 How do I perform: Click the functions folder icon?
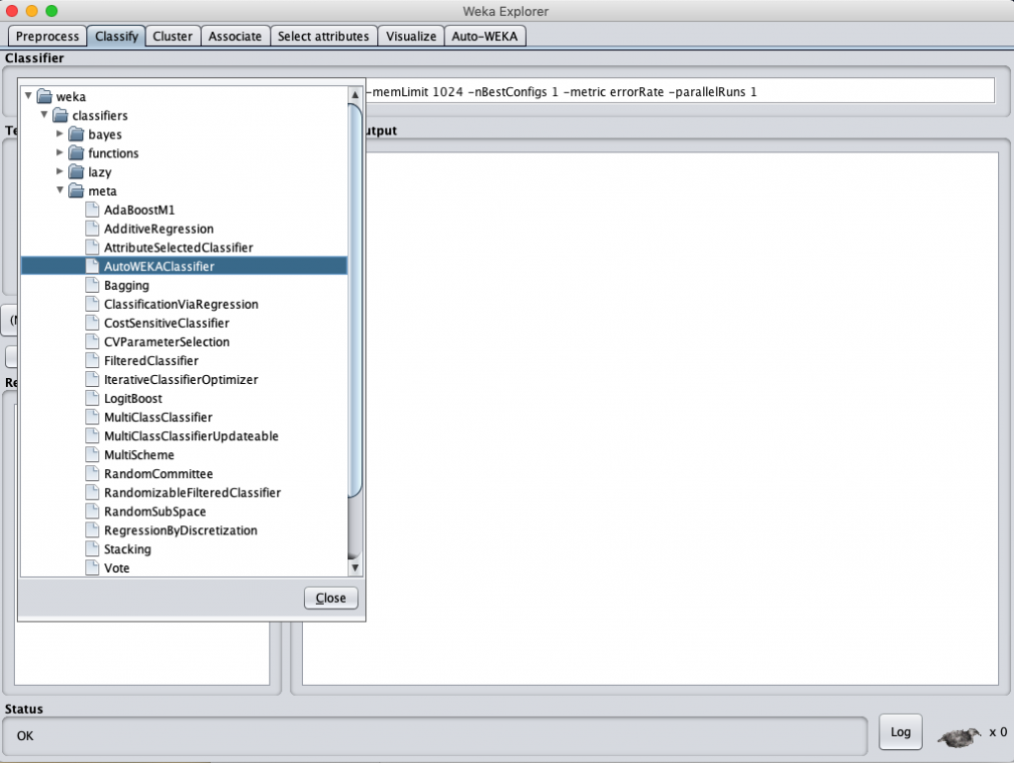coord(76,152)
